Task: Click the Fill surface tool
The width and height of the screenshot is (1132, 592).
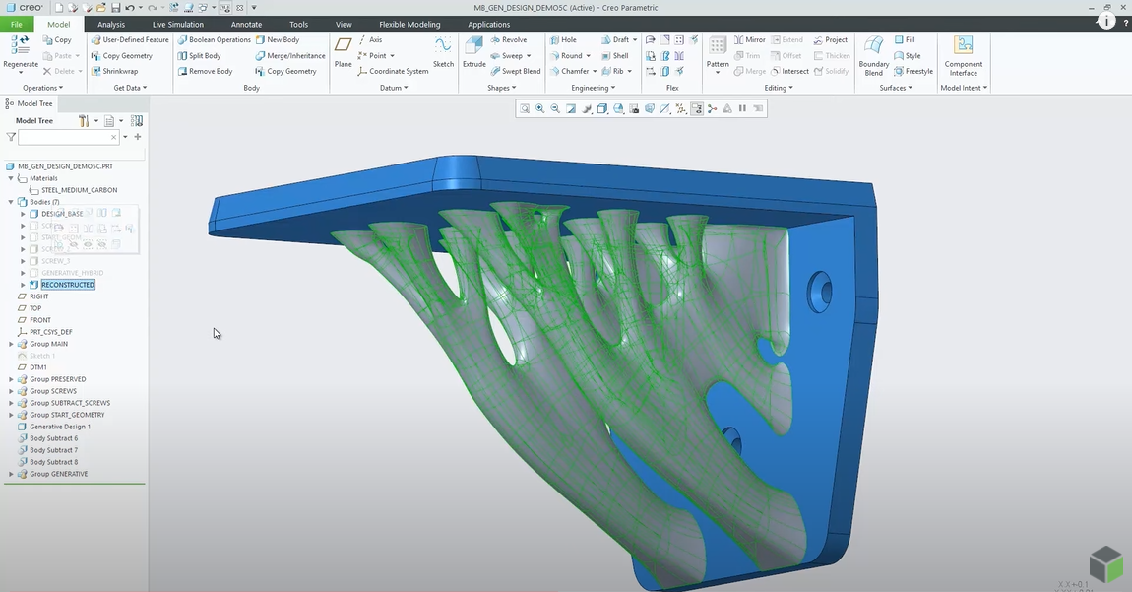Action: (905, 39)
